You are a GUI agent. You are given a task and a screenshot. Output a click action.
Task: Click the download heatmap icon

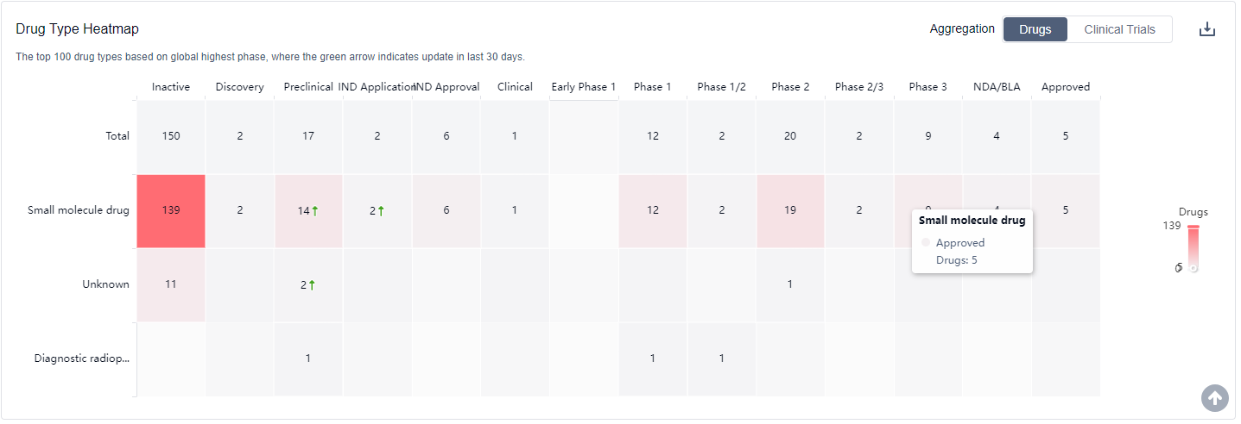pyautogui.click(x=1206, y=29)
